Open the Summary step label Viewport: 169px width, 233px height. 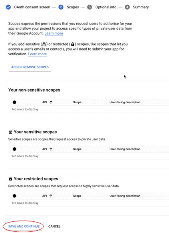141,7
